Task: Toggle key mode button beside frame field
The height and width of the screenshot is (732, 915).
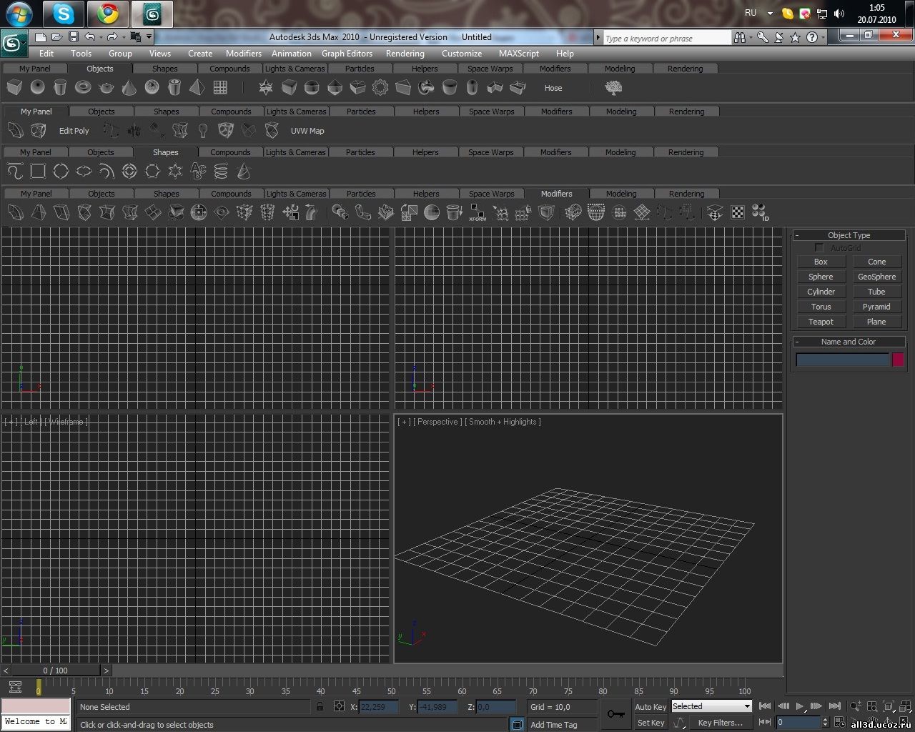Action: click(x=764, y=723)
